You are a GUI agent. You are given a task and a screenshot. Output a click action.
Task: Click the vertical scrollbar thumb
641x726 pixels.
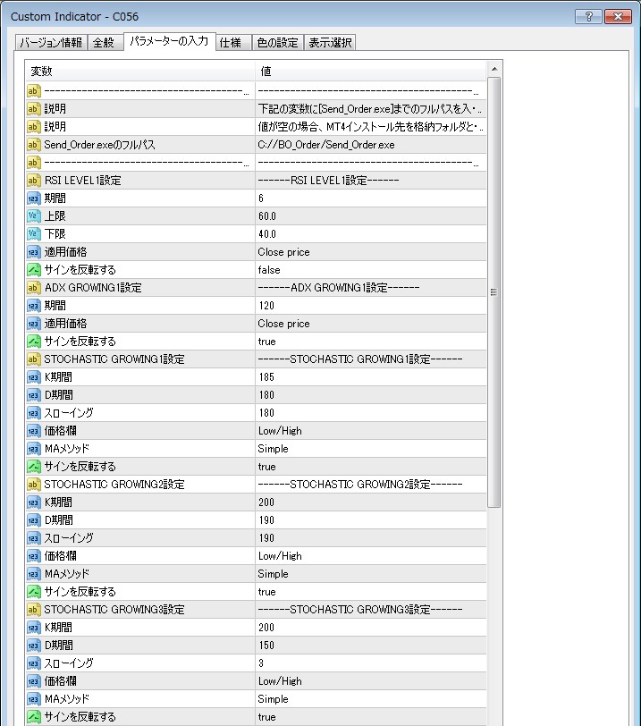pyautogui.click(x=494, y=292)
